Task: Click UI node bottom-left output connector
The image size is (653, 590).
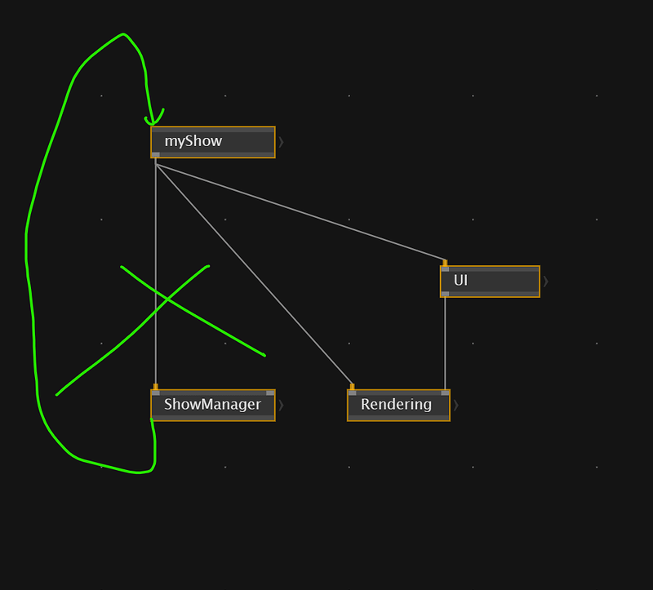Action: point(445,295)
